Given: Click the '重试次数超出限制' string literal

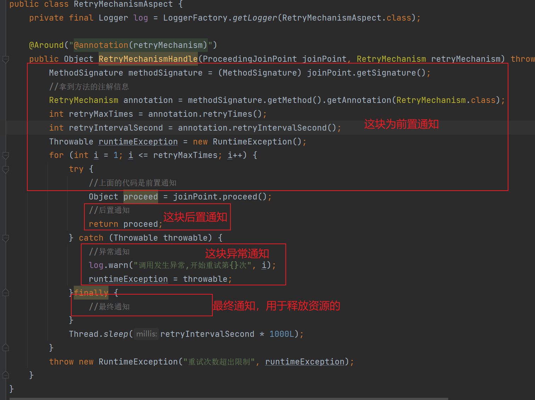Looking at the screenshot, I should tap(219, 362).
